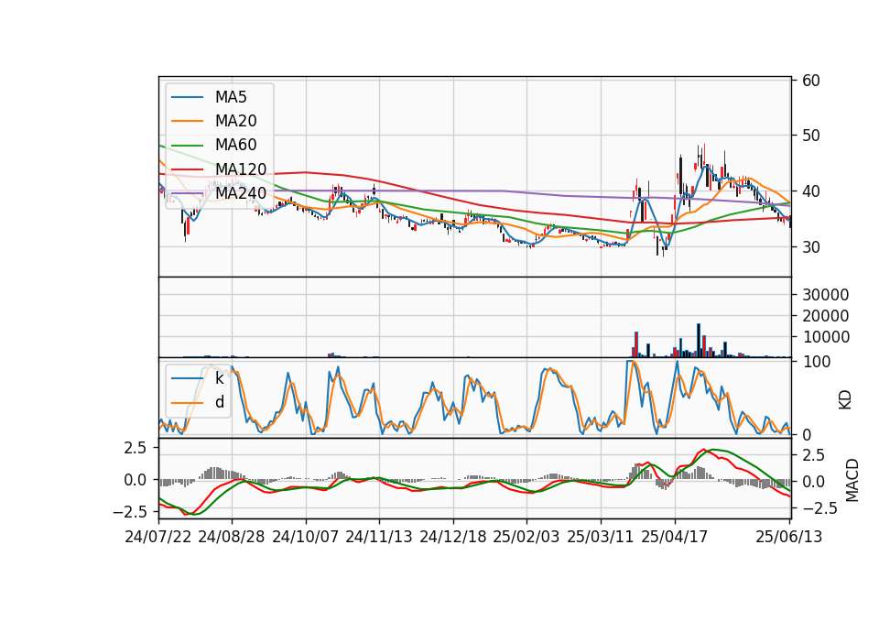Click the 25/04/17 date axis label
879x632 pixels.
(x=675, y=537)
